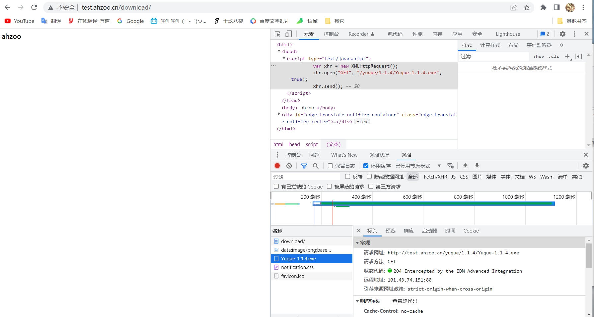
Task: Toggle the device toolbar icon
Action: click(289, 34)
